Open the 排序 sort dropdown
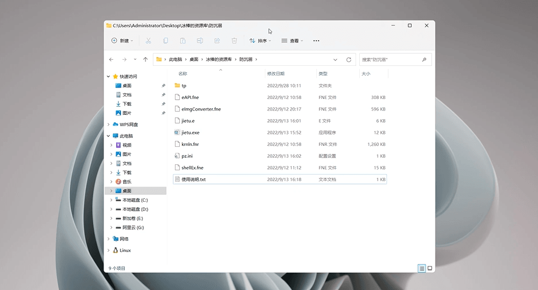This screenshot has height=290, width=538. click(x=261, y=41)
